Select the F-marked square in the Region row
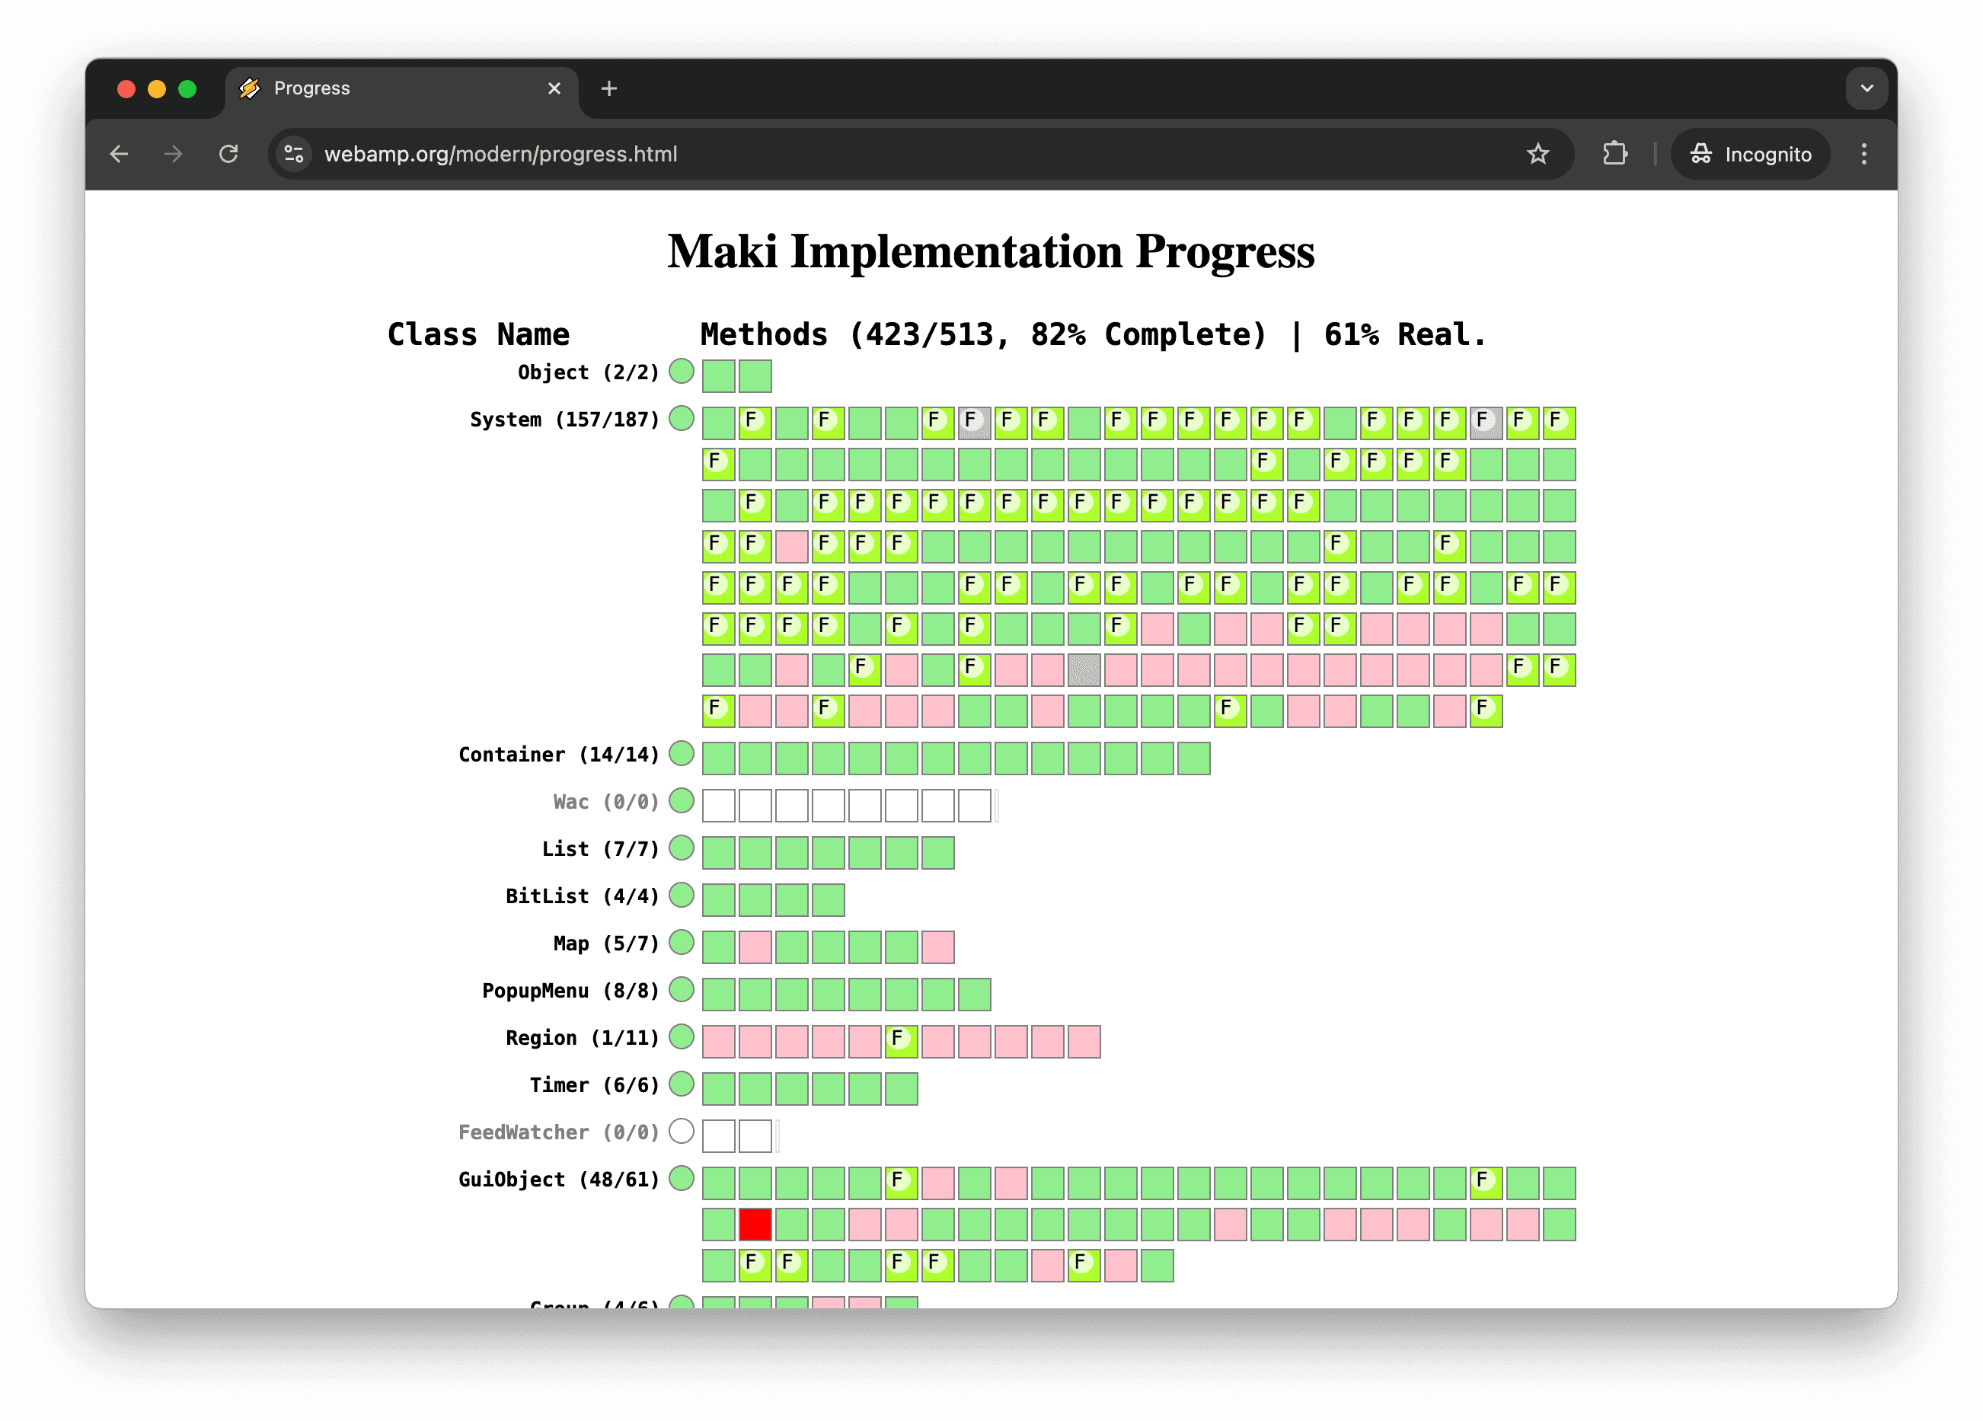This screenshot has height=1421, width=1983. (901, 1039)
